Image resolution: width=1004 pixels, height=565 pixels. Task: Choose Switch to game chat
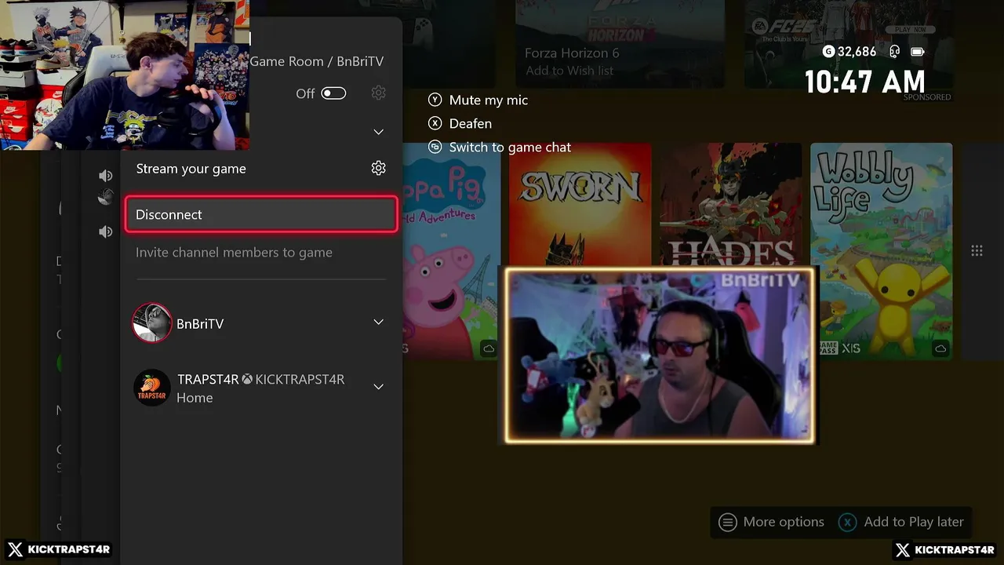point(510,148)
